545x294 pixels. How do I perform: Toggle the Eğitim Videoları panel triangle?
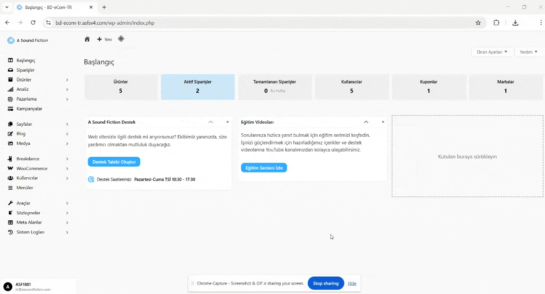383,122
